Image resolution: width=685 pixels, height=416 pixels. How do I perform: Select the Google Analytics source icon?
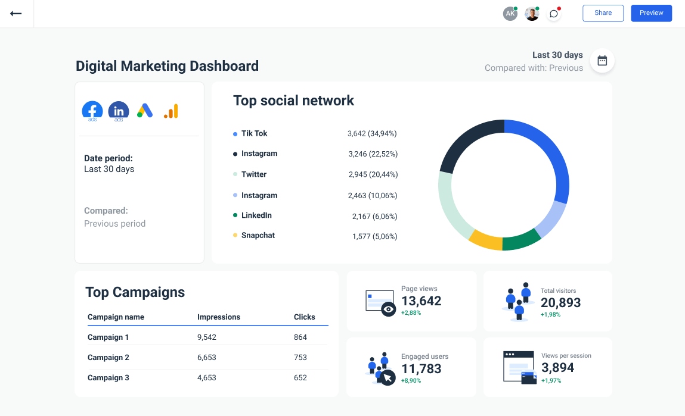point(171,110)
